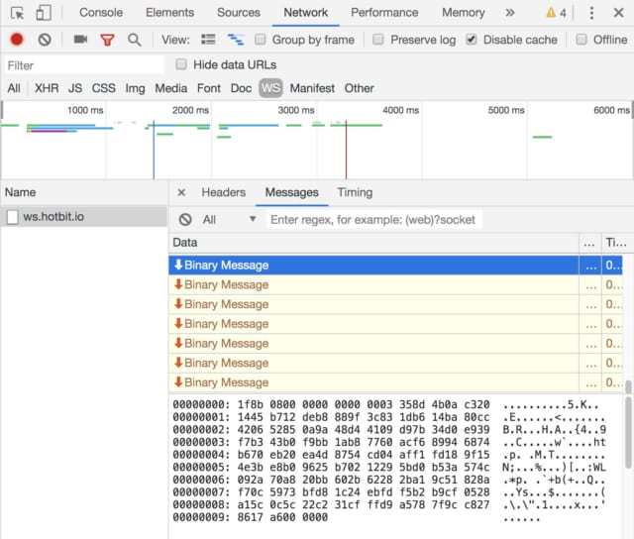Clear all WebSocket messages
Screen dimensions: 634x539
185,220
